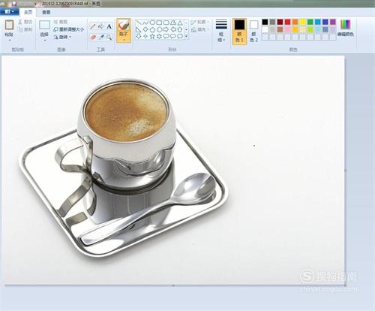Image resolution: width=375 pixels, height=311 pixels.
Task: Pick the yellow palette swatch
Action: (x=303, y=22)
